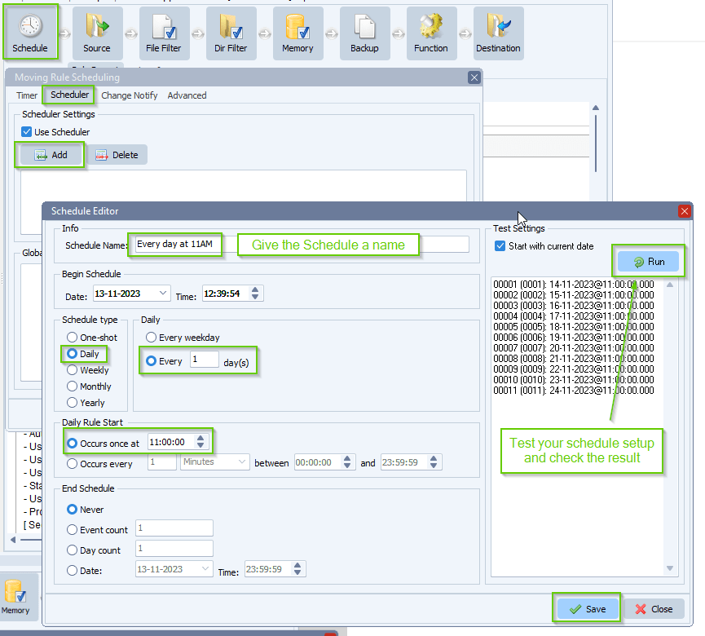This screenshot has height=636, width=705.
Task: Select the Every weekday option
Action: [x=151, y=338]
